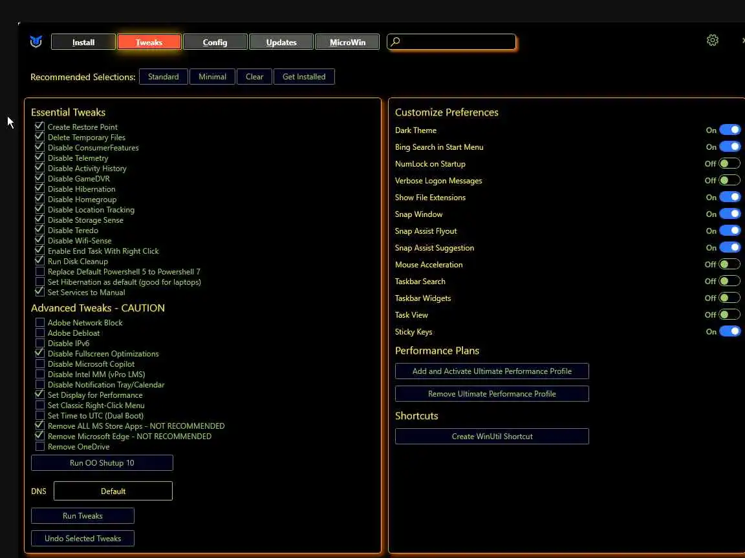Click the Get Installed button

click(304, 77)
